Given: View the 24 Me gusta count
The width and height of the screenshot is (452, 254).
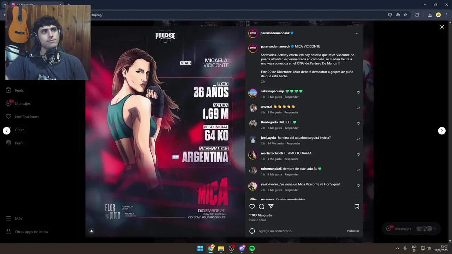Looking at the screenshot, I should [275, 143].
